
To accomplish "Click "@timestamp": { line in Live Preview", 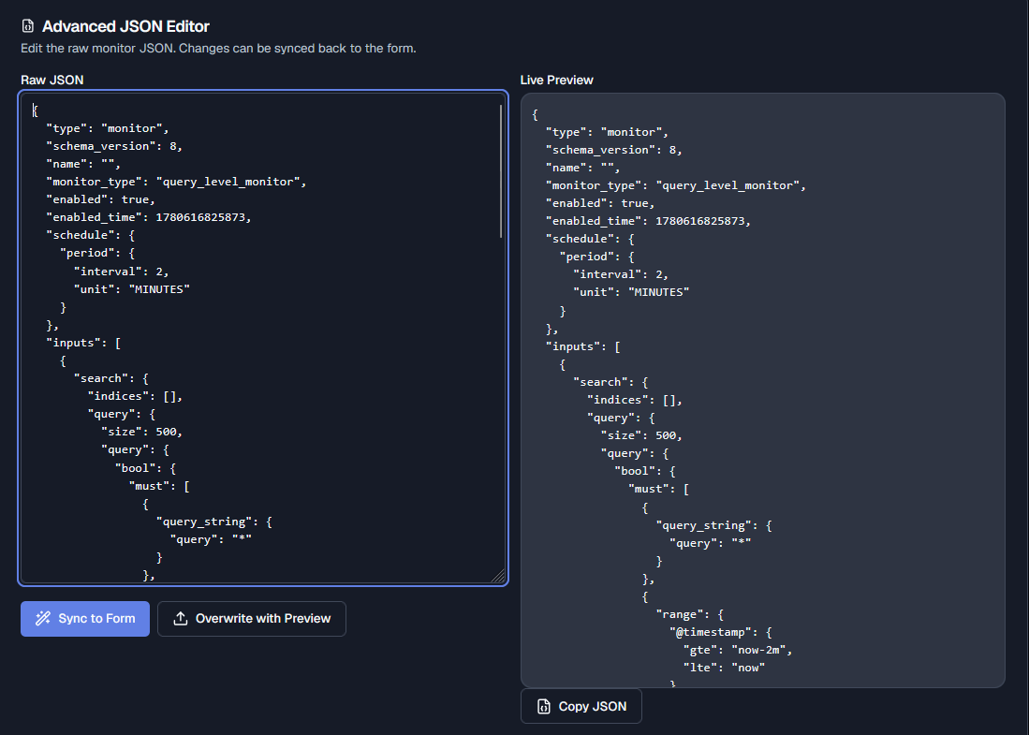I will [721, 633].
